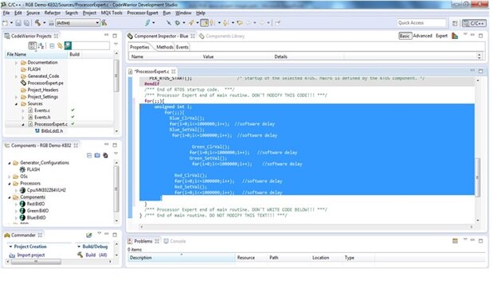The width and height of the screenshot is (493, 288).
Task: Expand the Generated_Code folder
Action: (17, 76)
